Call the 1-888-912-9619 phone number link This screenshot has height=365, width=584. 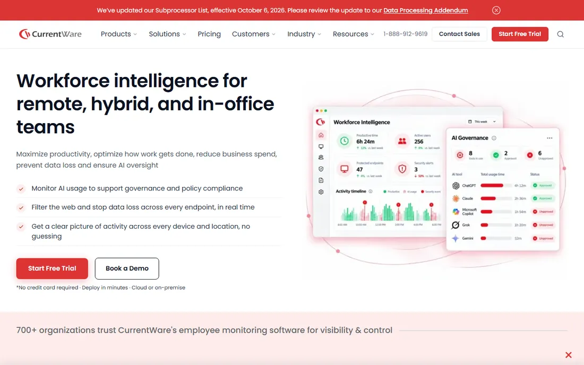pyautogui.click(x=405, y=34)
